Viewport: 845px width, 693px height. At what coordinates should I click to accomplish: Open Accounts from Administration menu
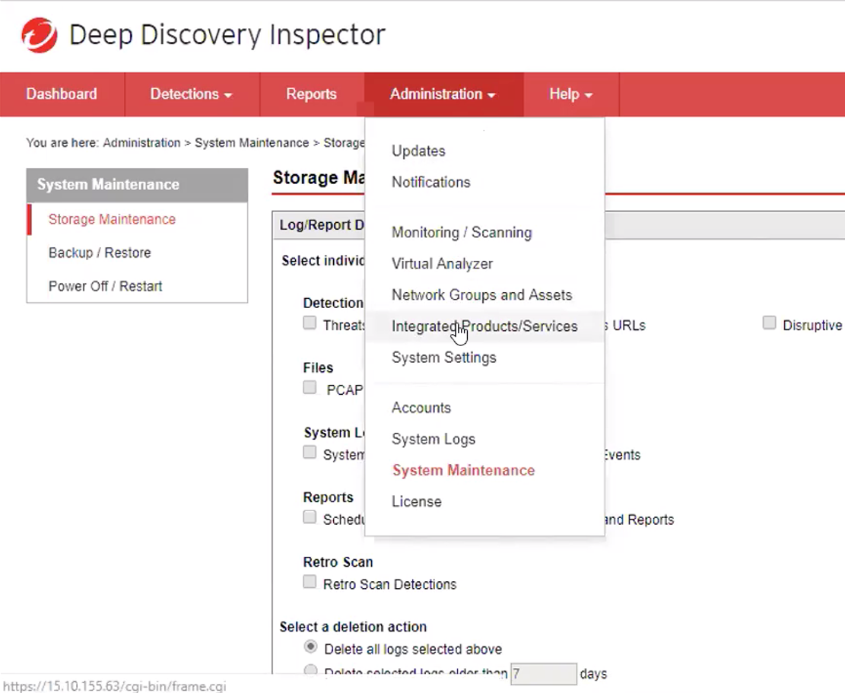[421, 408]
